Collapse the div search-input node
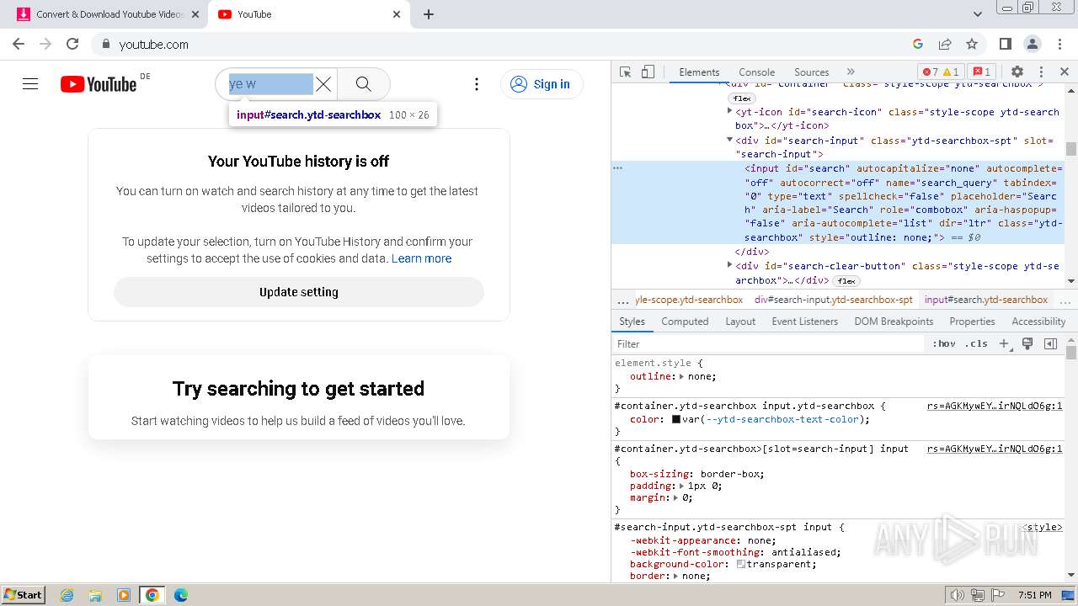This screenshot has height=606, width=1078. (x=730, y=140)
